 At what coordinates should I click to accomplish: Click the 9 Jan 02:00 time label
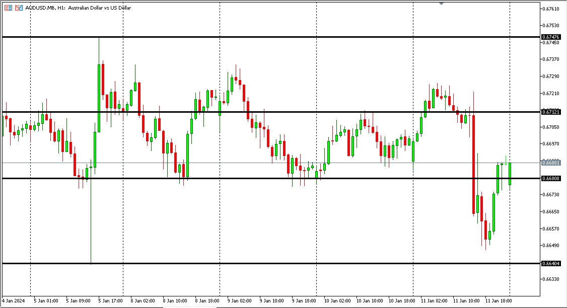239,301
